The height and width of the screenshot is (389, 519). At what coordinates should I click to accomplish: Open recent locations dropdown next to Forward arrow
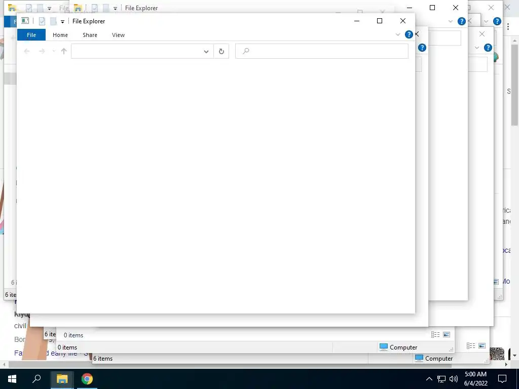coord(54,51)
